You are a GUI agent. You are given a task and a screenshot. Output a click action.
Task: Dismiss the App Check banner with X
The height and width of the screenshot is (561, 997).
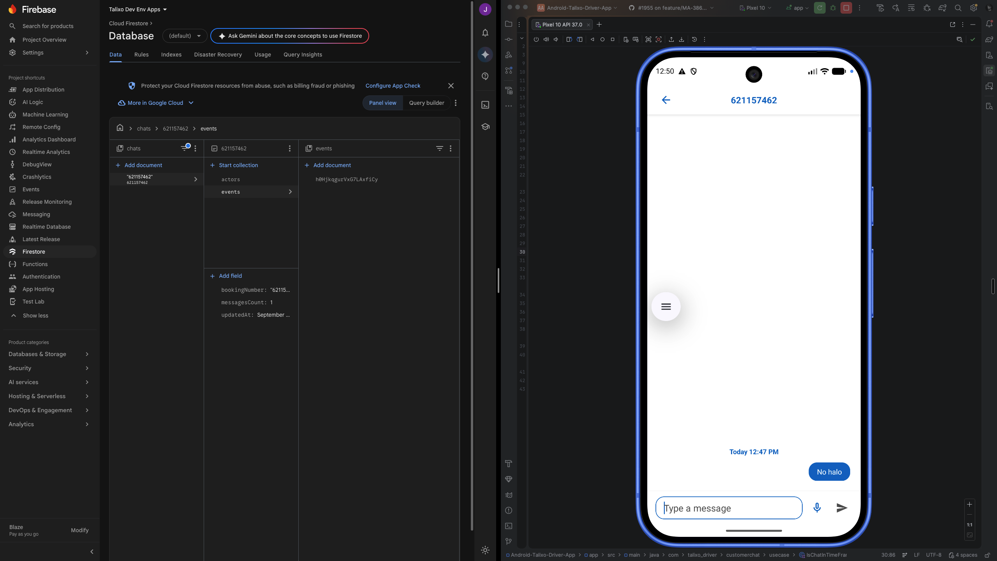[451, 86]
